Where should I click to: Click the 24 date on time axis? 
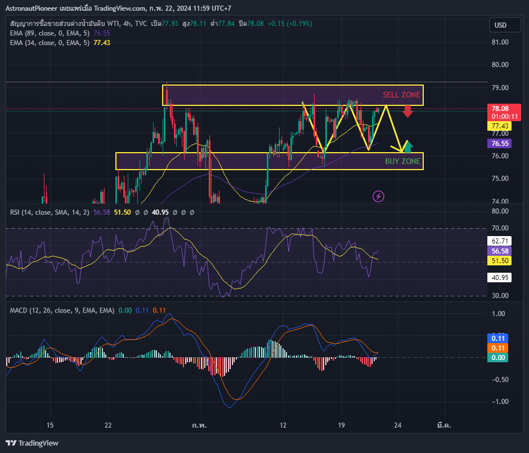click(398, 425)
